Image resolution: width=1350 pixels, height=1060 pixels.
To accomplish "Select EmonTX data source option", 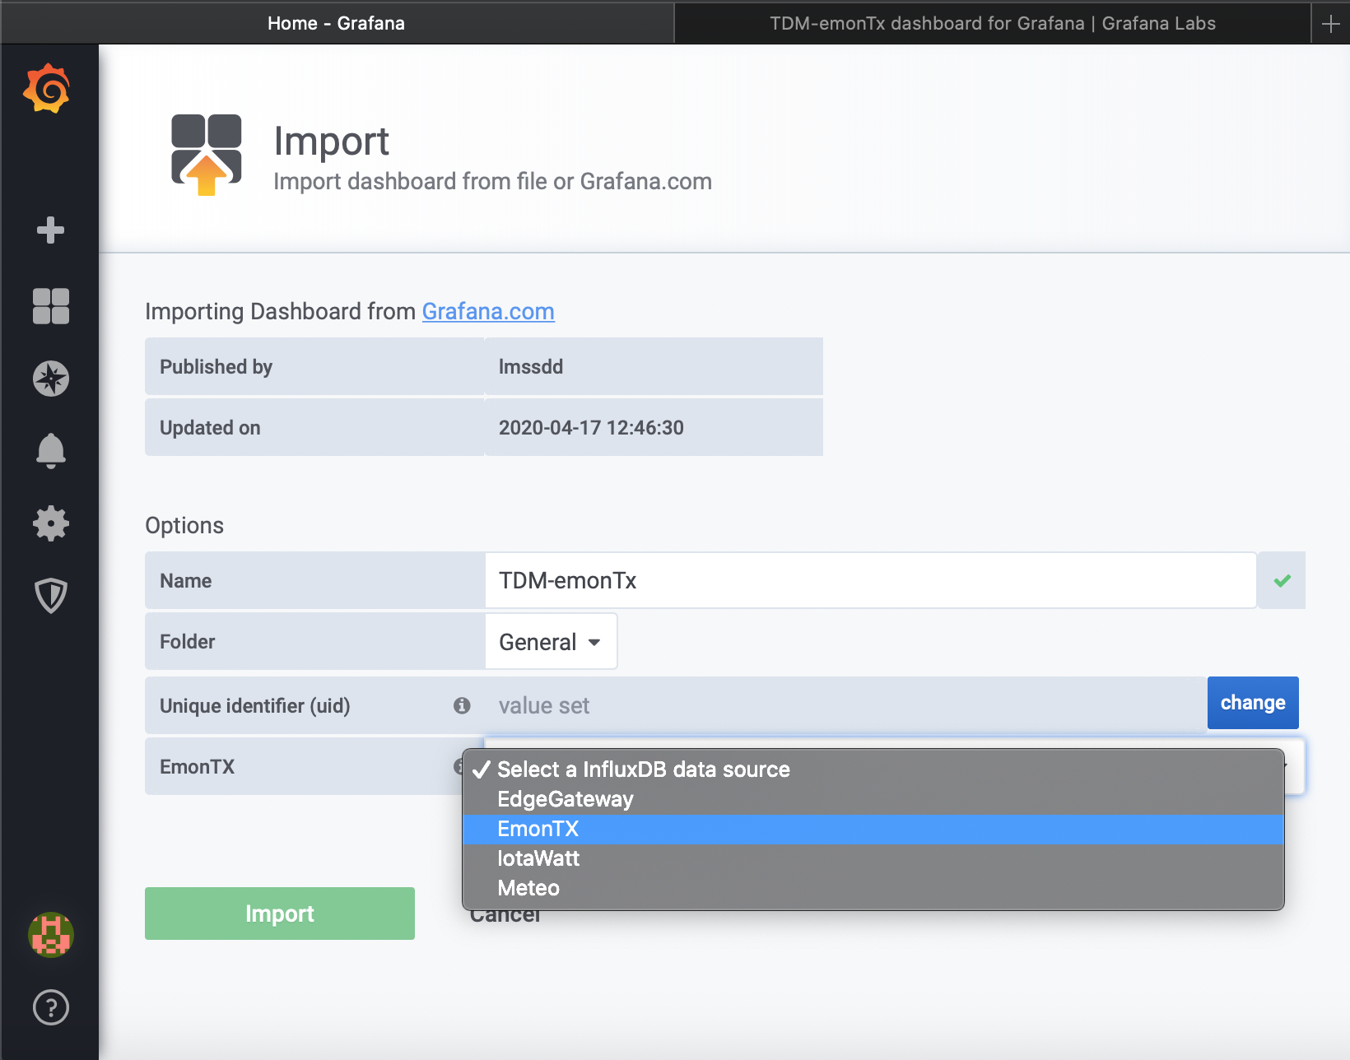I will 873,829.
